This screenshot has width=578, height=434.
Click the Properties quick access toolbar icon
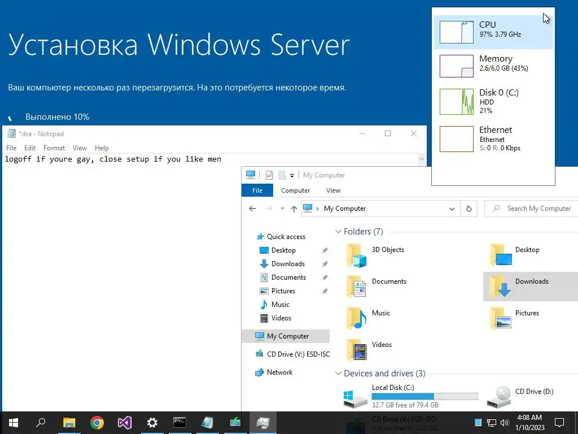coord(269,175)
